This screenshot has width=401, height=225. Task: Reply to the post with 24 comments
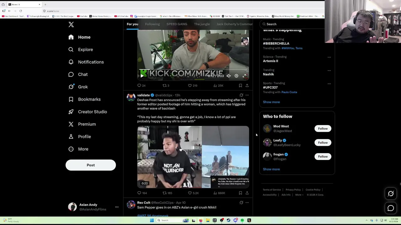click(142, 85)
